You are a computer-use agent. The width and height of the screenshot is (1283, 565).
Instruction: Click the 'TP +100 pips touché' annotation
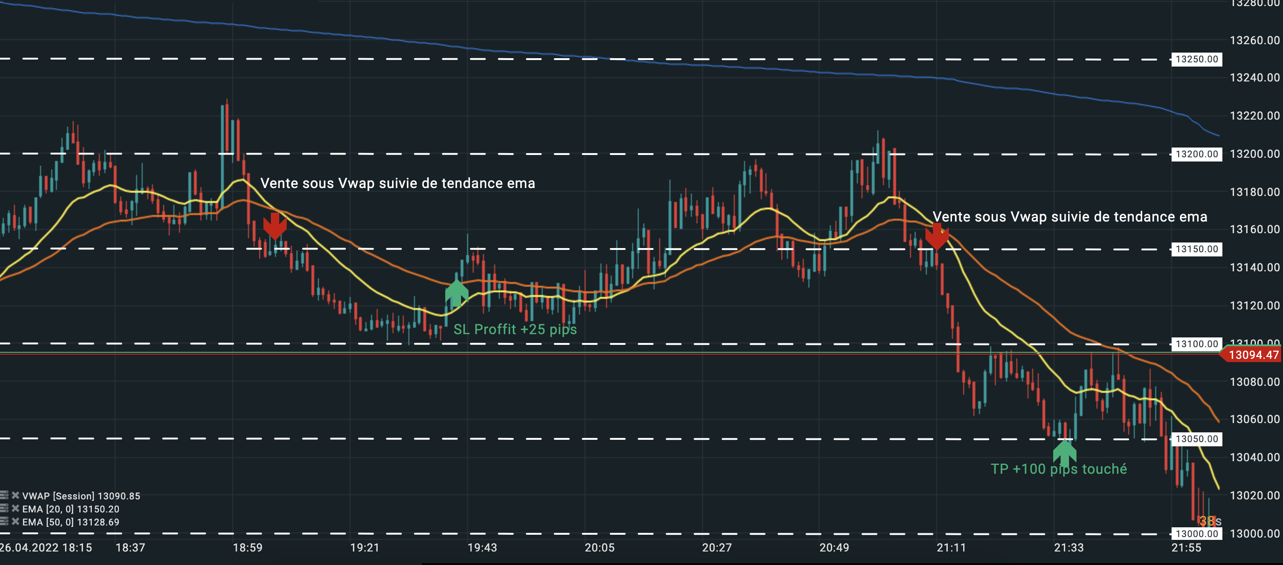(x=1058, y=469)
